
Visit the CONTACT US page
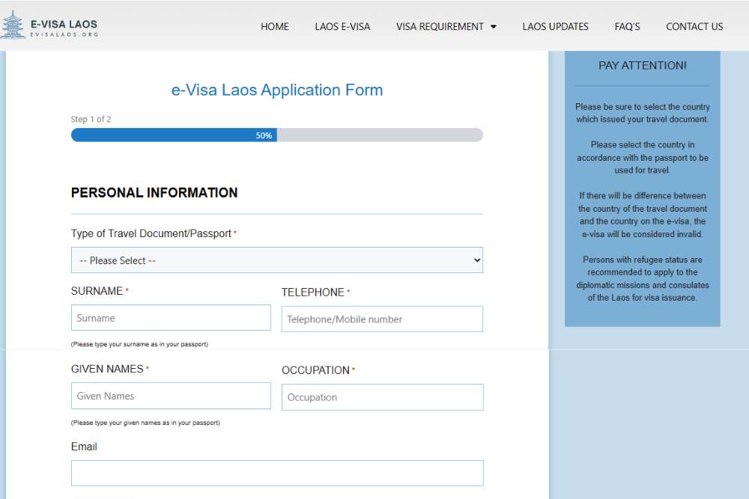pos(694,26)
